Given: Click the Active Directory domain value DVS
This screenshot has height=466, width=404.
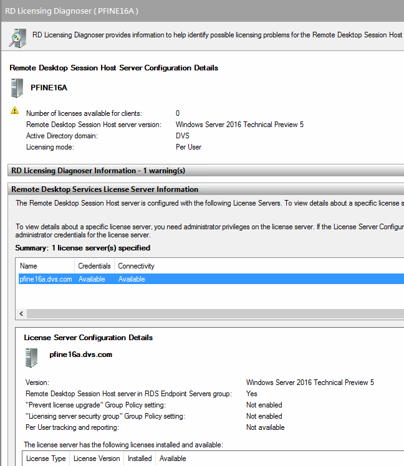Looking at the screenshot, I should tap(183, 136).
